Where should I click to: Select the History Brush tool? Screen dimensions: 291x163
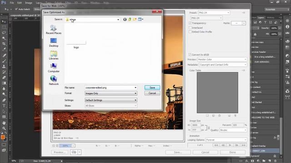[4, 72]
